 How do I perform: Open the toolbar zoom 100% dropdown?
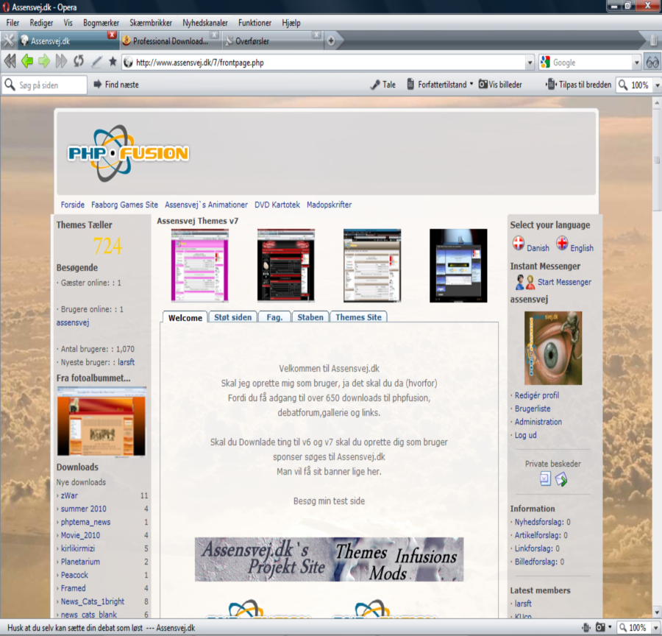[x=657, y=85]
